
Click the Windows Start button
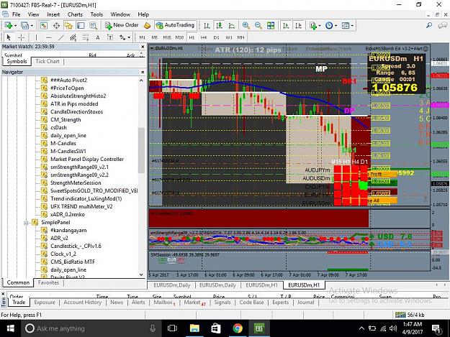[10, 328]
